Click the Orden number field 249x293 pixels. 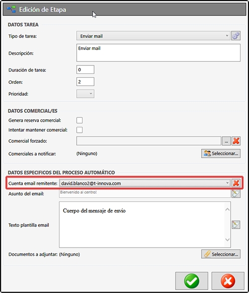click(85, 82)
